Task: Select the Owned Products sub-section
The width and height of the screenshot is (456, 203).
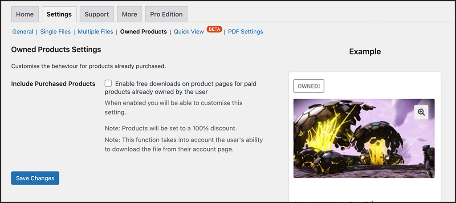Action: point(143,32)
